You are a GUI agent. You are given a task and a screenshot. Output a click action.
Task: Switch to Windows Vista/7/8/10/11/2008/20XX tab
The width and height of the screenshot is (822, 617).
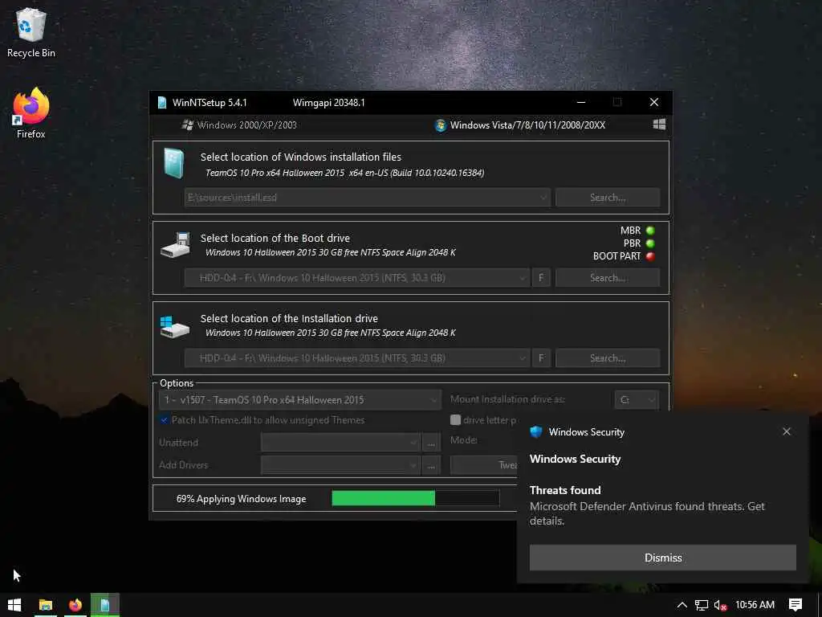[x=520, y=125]
